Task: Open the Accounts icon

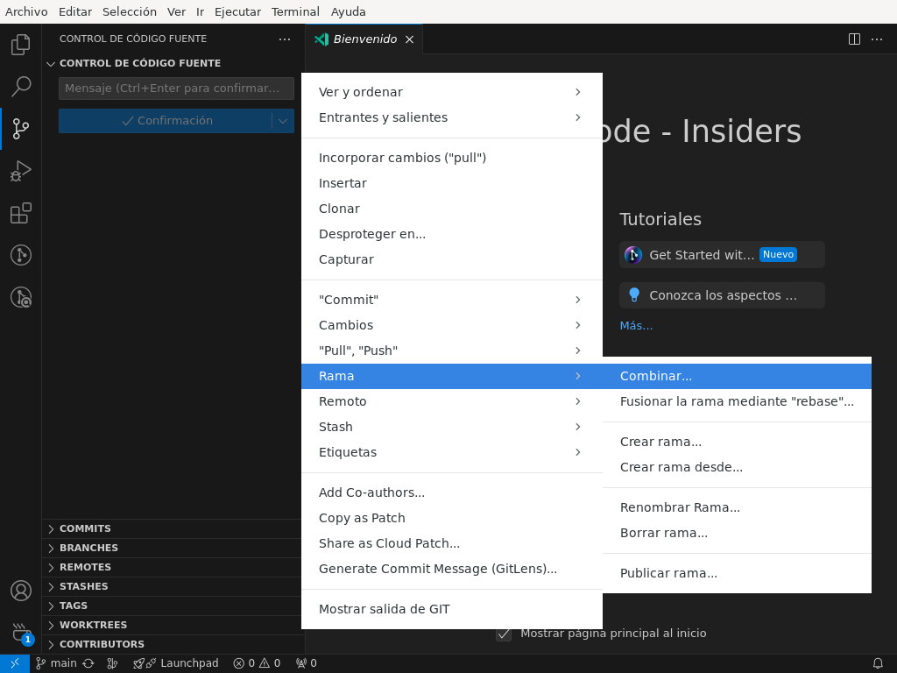Action: pos(21,591)
